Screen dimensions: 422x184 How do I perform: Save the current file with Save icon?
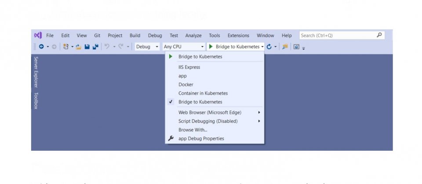[87, 46]
